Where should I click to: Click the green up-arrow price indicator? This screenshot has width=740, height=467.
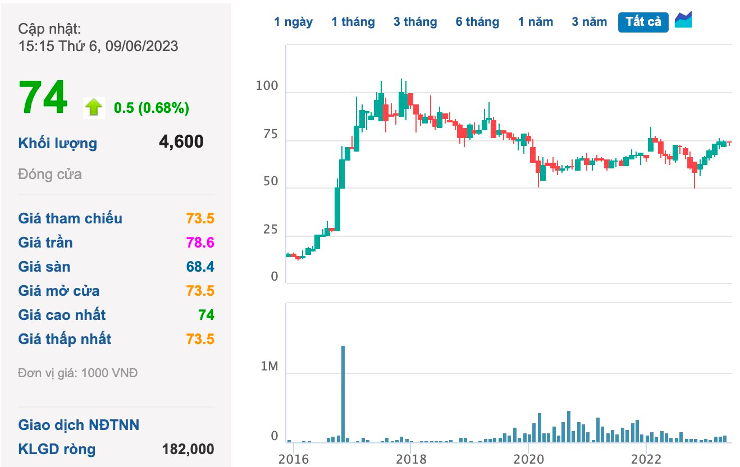94,107
